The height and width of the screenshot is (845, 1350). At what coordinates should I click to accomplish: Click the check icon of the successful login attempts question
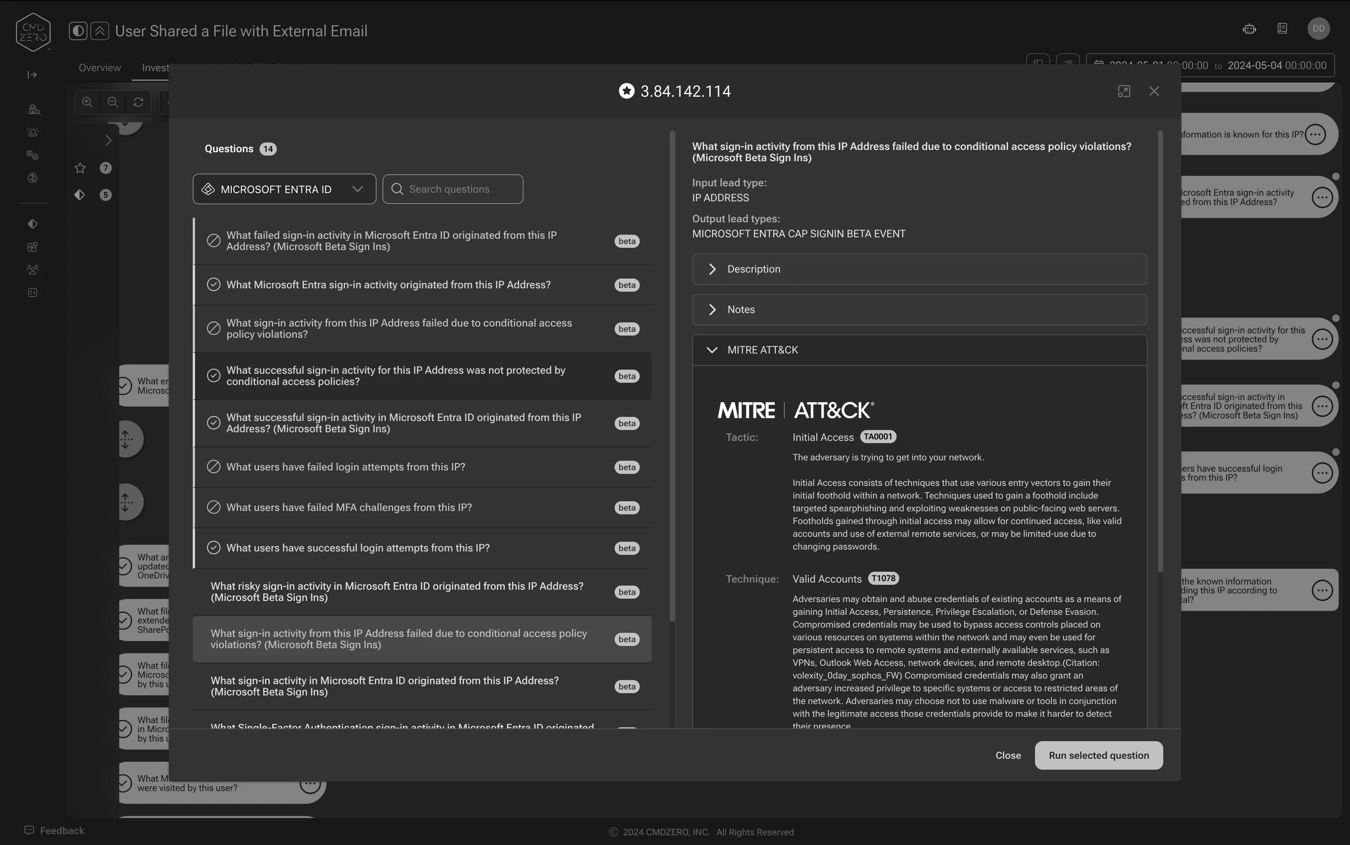click(213, 548)
